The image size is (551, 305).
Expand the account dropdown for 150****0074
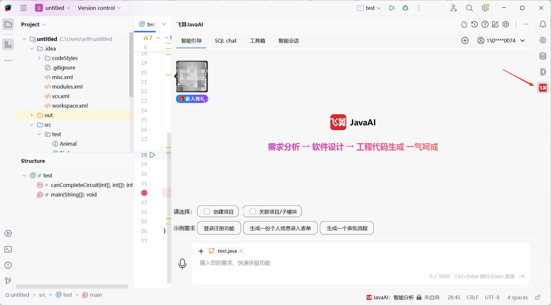pos(522,40)
